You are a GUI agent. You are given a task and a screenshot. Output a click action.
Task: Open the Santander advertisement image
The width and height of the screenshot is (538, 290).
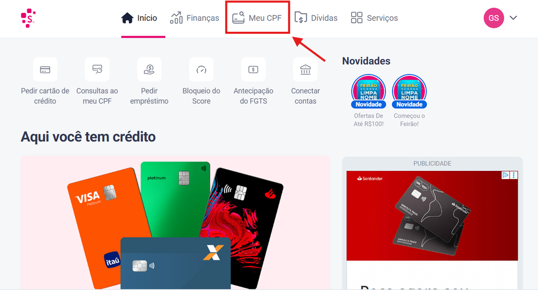pos(432,216)
